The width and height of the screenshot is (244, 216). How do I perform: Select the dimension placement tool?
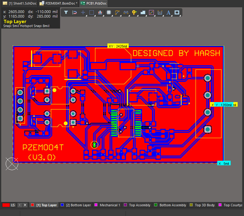point(160,12)
